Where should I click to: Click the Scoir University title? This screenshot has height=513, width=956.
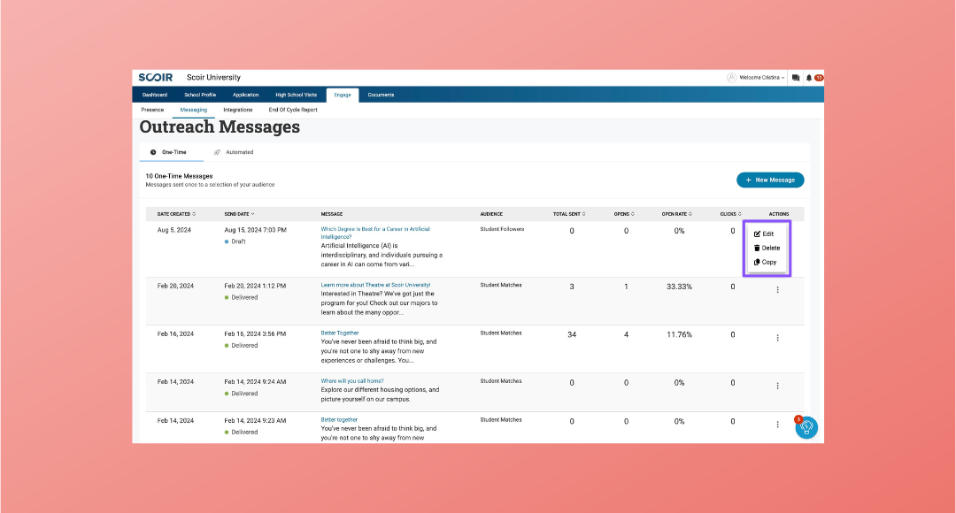tap(213, 77)
